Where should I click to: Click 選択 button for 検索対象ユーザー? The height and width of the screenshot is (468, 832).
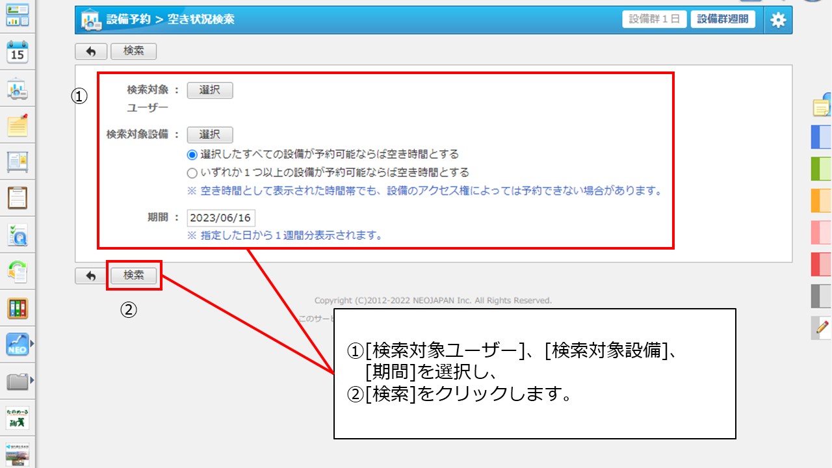(x=209, y=90)
